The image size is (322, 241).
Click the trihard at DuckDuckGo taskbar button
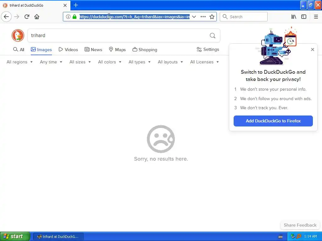pyautogui.click(x=58, y=237)
